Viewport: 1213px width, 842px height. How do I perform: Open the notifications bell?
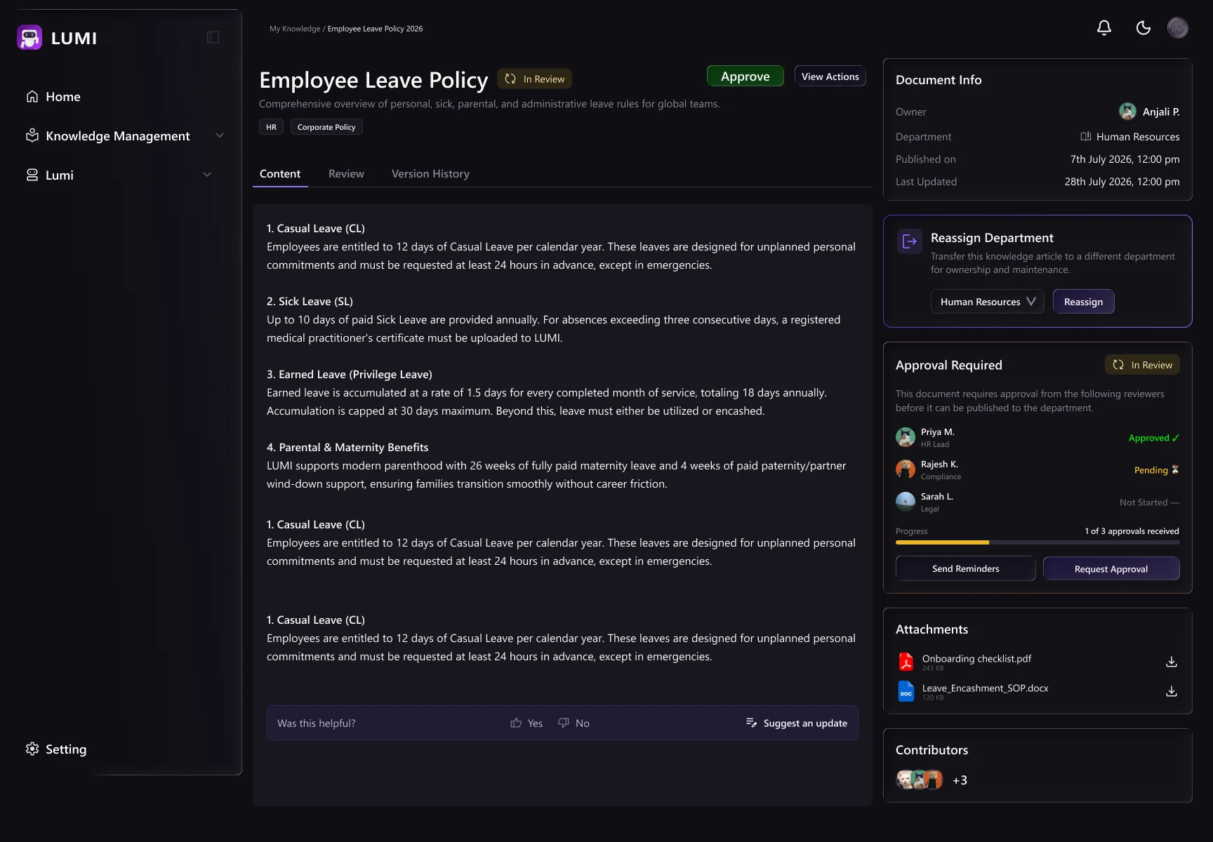(1104, 27)
